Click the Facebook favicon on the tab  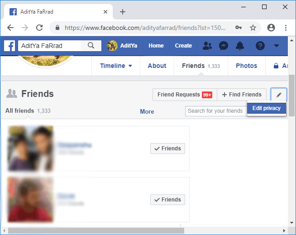(x=13, y=12)
